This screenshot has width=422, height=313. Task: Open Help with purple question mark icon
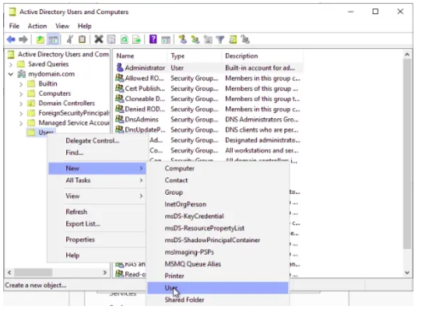click(153, 39)
